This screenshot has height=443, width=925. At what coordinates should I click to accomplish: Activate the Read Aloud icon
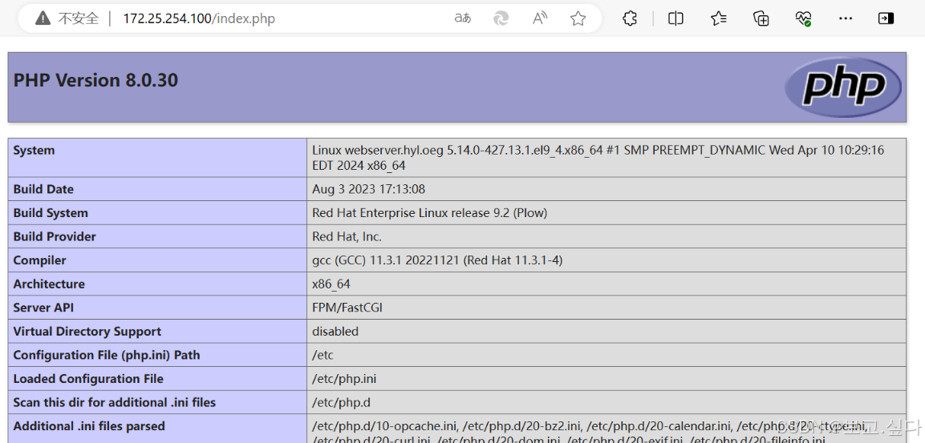pos(539,18)
